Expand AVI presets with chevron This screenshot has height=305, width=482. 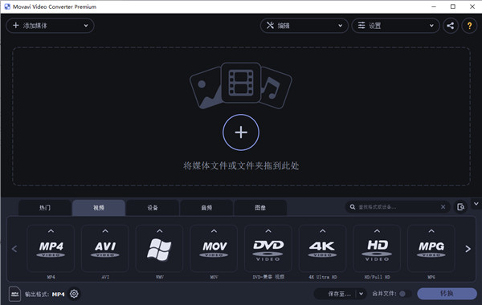click(105, 231)
